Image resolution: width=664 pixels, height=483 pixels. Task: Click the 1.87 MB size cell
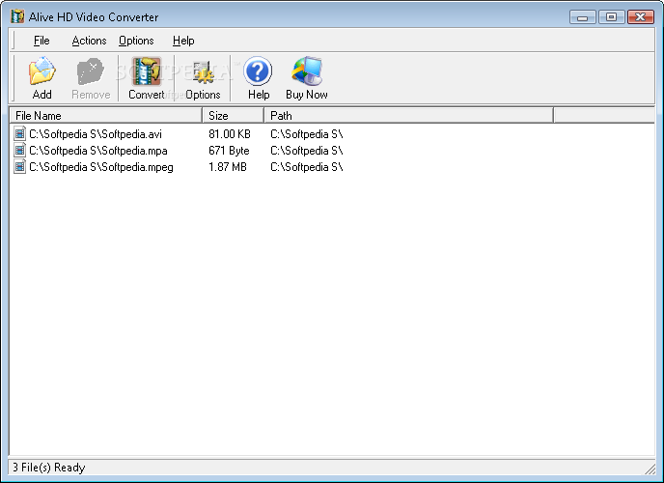(x=228, y=167)
